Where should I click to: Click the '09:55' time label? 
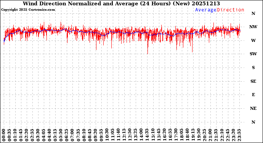click(101, 135)
